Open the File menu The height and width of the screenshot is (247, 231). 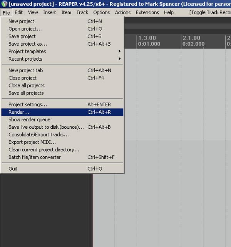pos(6,12)
